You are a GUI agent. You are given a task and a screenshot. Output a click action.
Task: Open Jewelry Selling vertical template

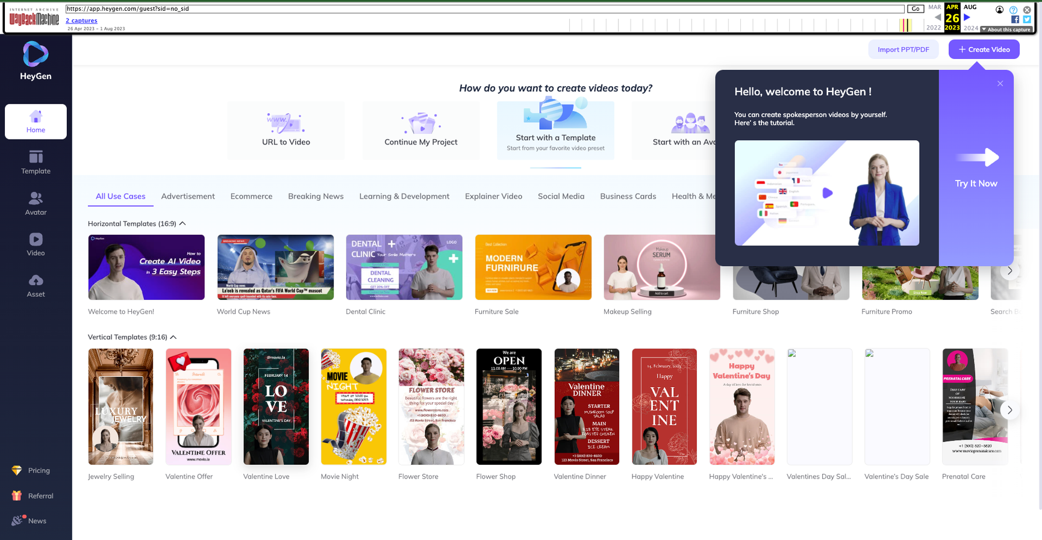coord(120,406)
